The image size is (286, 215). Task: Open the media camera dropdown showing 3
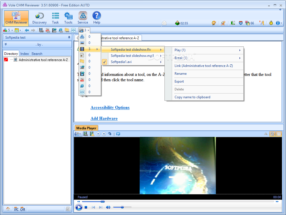tap(84, 30)
